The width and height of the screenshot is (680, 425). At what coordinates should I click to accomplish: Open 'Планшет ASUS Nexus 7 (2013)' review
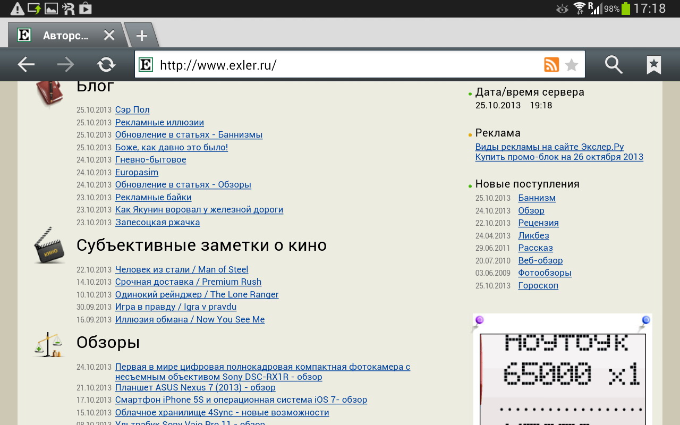195,388
